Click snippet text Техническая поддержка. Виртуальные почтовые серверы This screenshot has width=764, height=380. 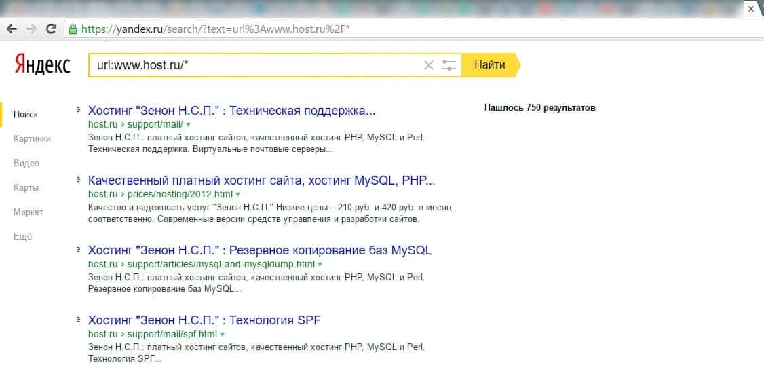point(211,149)
